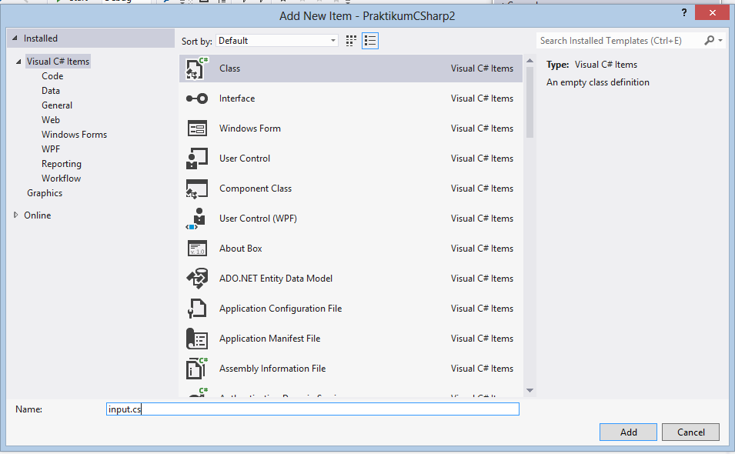
Task: Click the Search Installed Templates box
Action: tap(619, 41)
